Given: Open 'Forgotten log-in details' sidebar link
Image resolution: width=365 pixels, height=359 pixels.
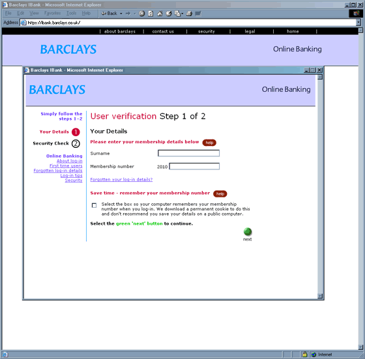Looking at the screenshot, I should pyautogui.click(x=58, y=171).
